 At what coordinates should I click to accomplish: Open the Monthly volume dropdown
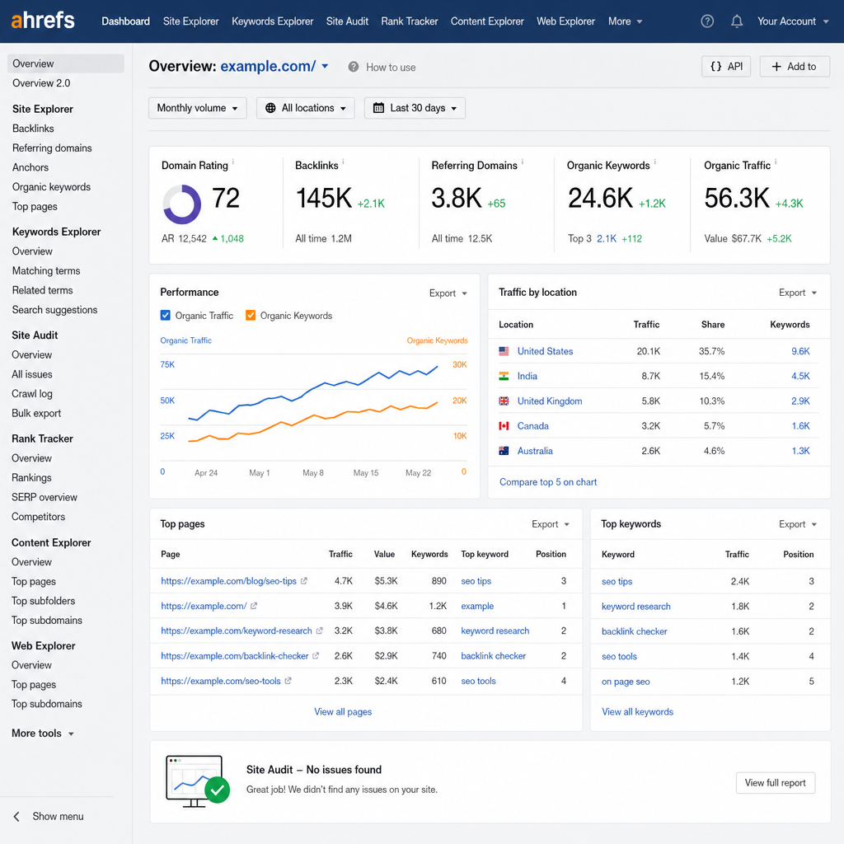coord(198,108)
